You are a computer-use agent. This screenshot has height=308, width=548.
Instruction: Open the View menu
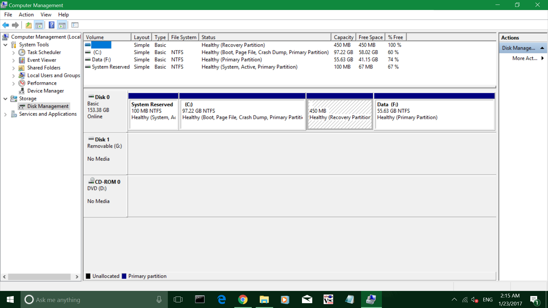[x=46, y=15]
